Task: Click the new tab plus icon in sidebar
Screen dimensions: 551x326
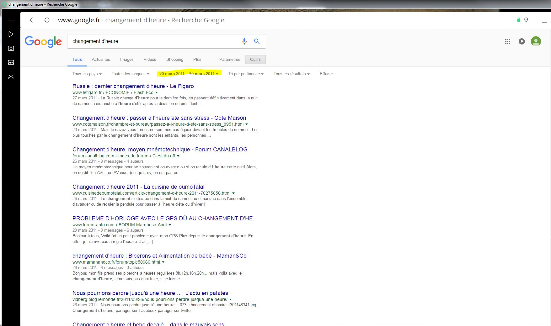Action: coord(11,20)
